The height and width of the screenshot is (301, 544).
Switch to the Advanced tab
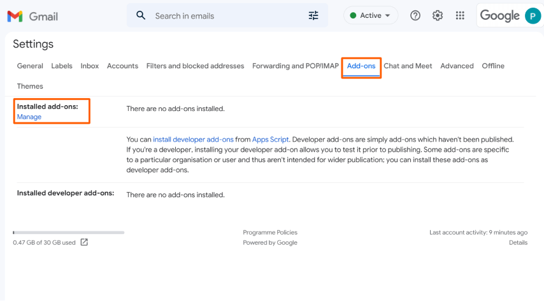pos(457,66)
